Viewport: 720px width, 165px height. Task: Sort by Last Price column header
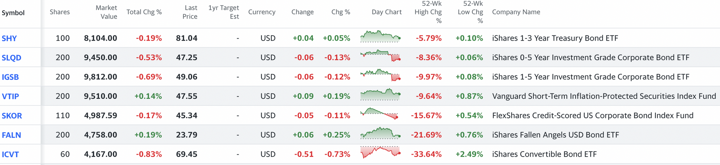point(190,12)
